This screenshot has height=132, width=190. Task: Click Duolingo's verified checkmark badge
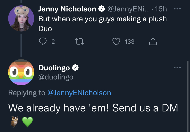(75, 68)
